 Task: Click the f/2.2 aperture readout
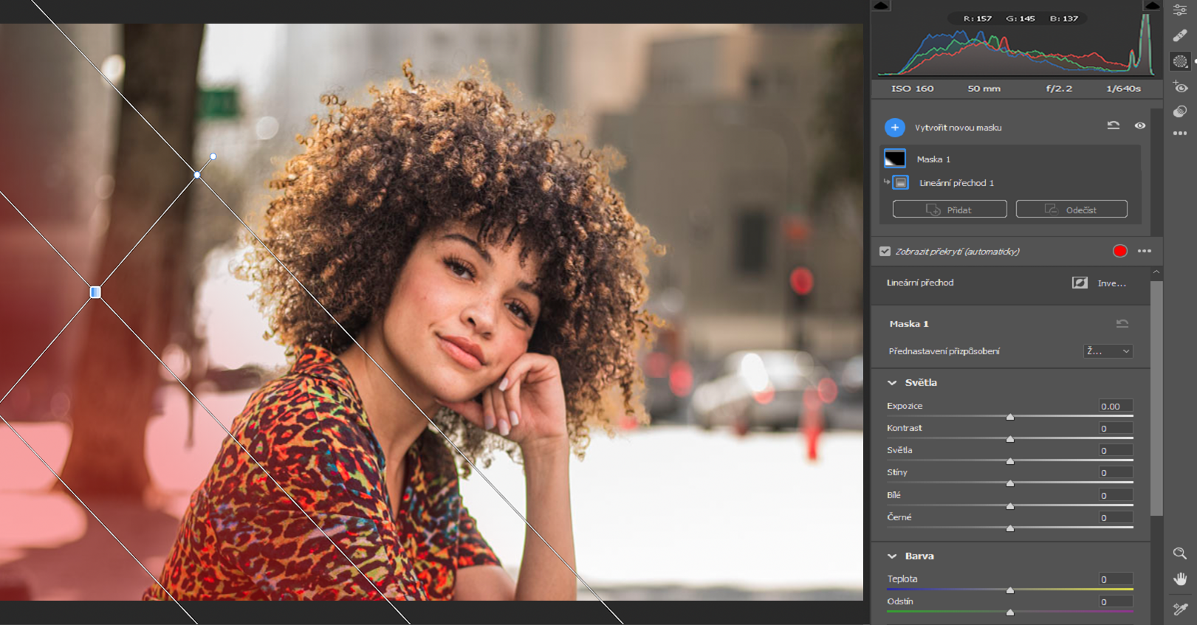click(1059, 89)
